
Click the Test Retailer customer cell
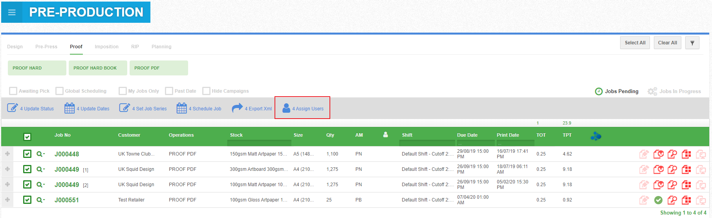tap(131, 200)
